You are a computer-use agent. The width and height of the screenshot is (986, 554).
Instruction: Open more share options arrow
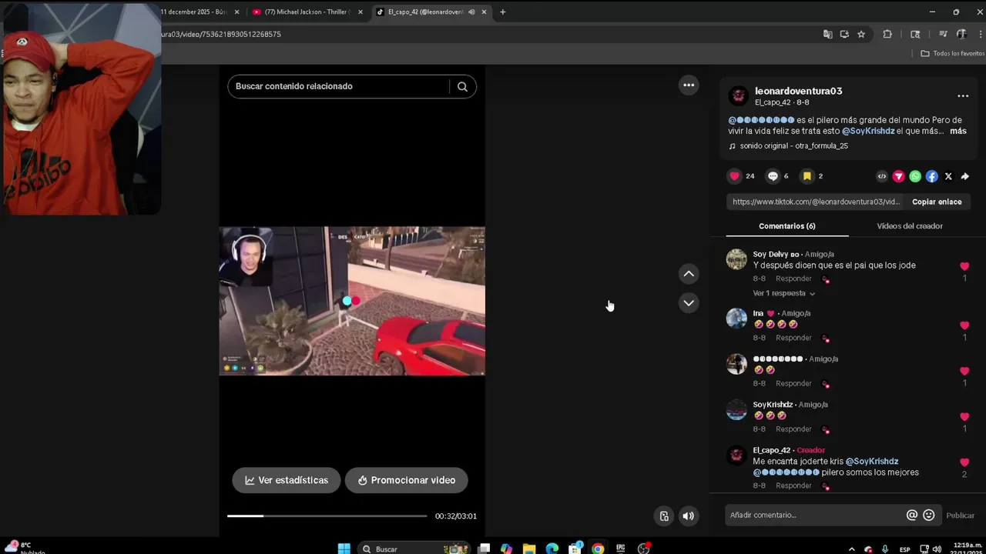click(964, 176)
